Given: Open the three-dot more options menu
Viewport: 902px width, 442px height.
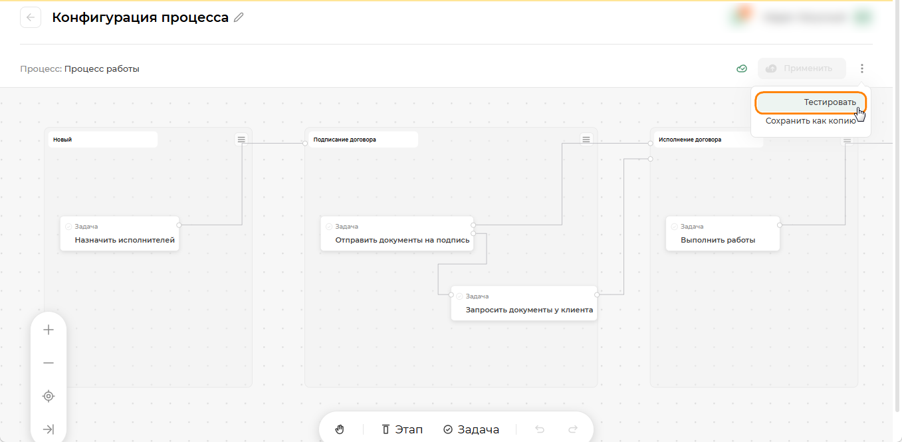Looking at the screenshot, I should click(x=862, y=68).
